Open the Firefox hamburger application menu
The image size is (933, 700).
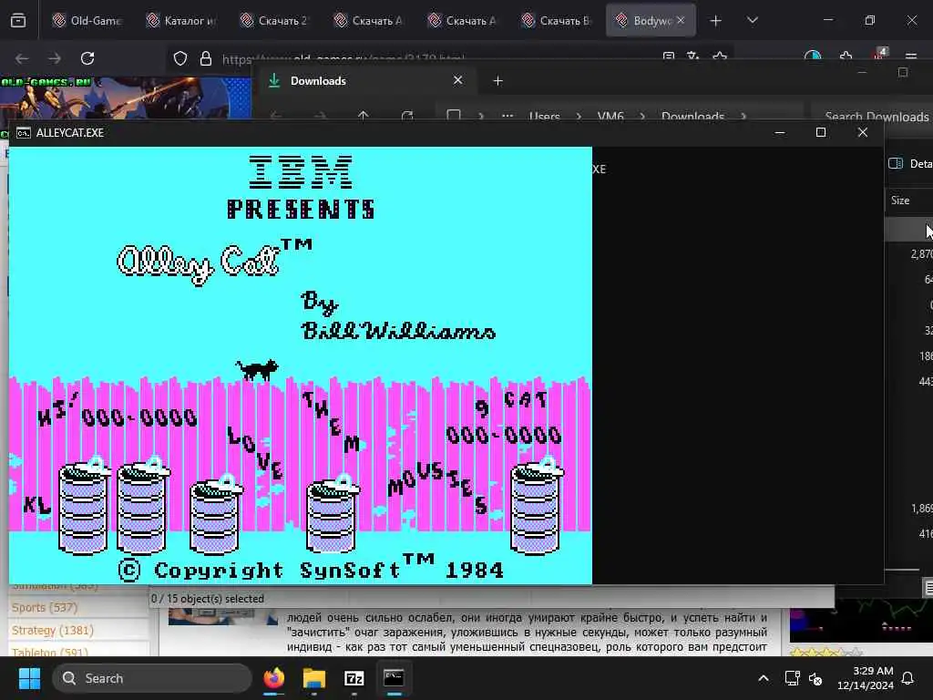tap(911, 57)
